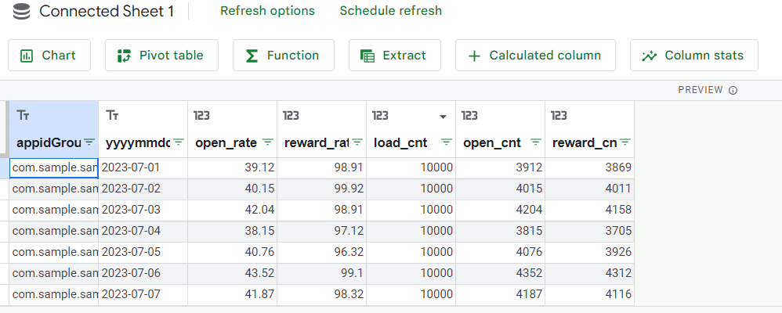Select reward_rate cell 98.32
Image resolution: width=782 pixels, height=313 pixels.
click(322, 295)
